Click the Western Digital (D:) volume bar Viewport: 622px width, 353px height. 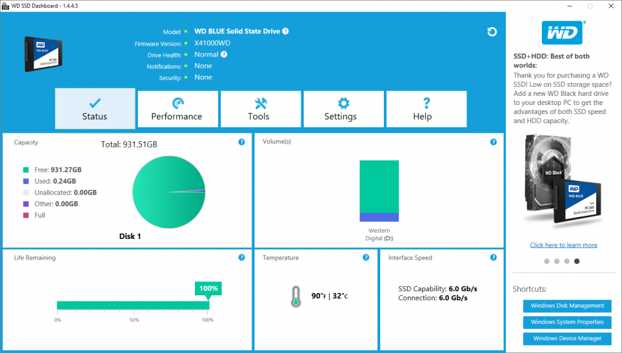click(379, 191)
